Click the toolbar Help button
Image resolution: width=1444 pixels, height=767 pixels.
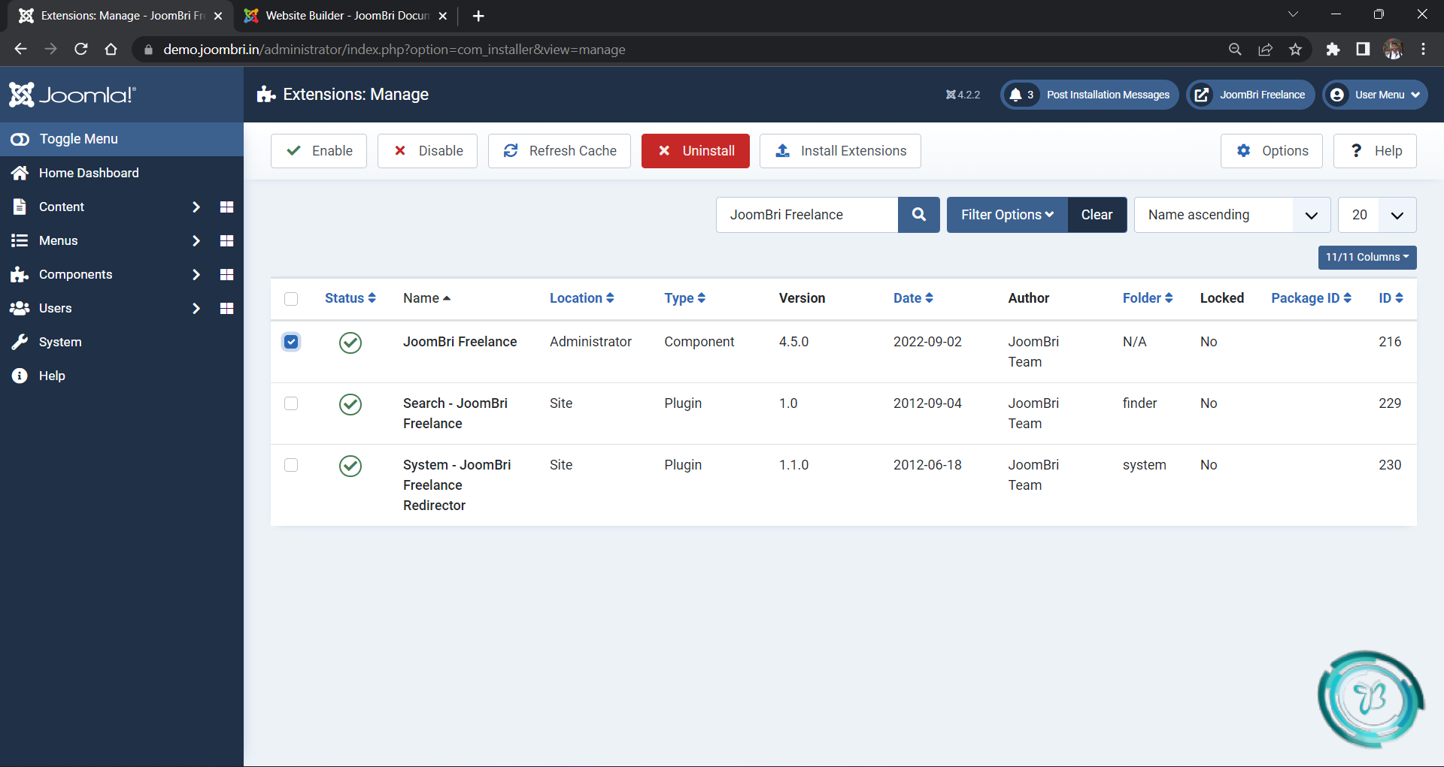tap(1375, 151)
